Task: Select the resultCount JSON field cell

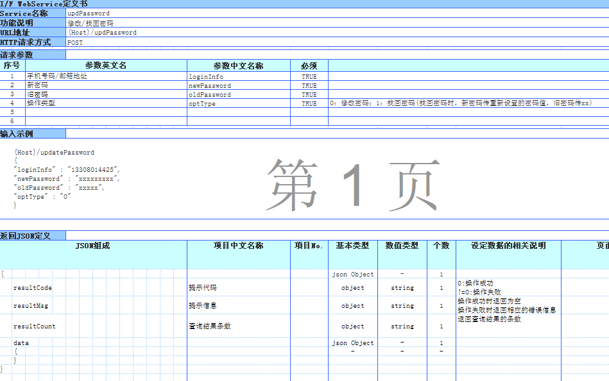Action: point(35,326)
